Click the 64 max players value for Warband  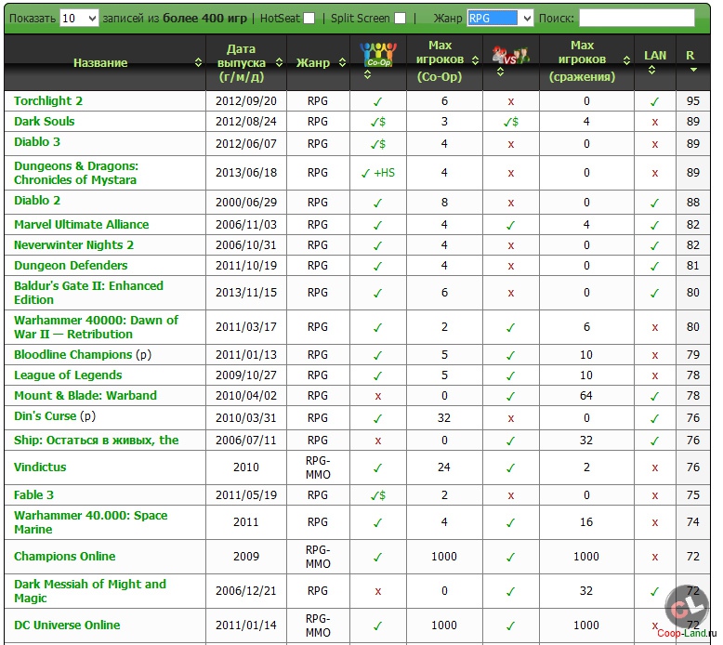[586, 396]
